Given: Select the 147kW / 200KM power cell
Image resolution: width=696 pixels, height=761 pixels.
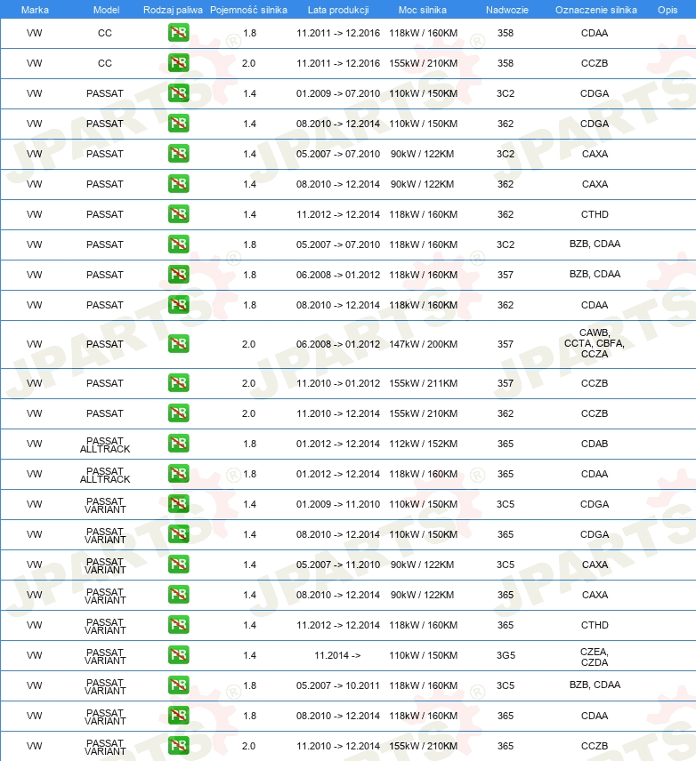Looking at the screenshot, I should point(423,344).
